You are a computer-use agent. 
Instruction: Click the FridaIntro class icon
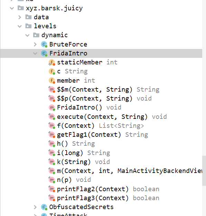pyautogui.click(x=44, y=53)
